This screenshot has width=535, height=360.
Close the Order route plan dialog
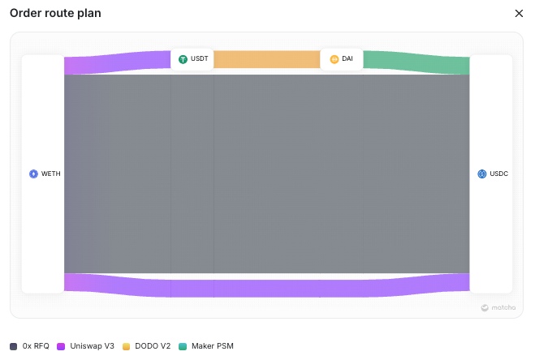point(520,13)
